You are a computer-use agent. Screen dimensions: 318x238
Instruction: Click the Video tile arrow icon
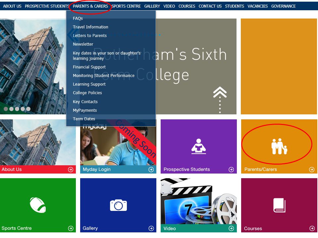231,228
